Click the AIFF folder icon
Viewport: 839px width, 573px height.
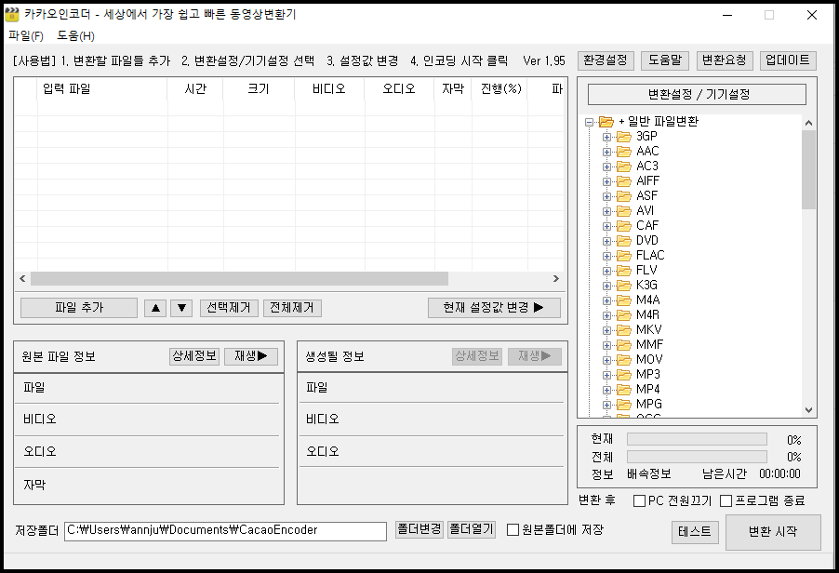click(x=624, y=181)
